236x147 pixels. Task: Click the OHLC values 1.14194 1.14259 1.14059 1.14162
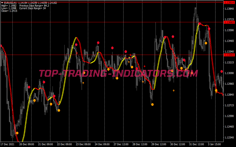(38, 3)
